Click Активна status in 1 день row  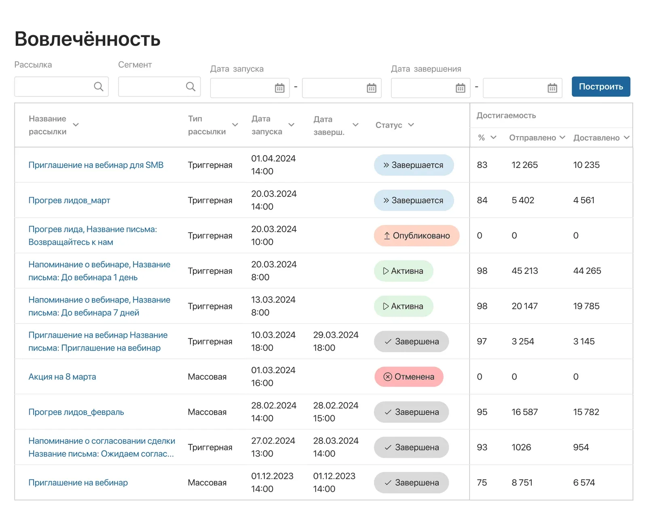[x=404, y=271]
